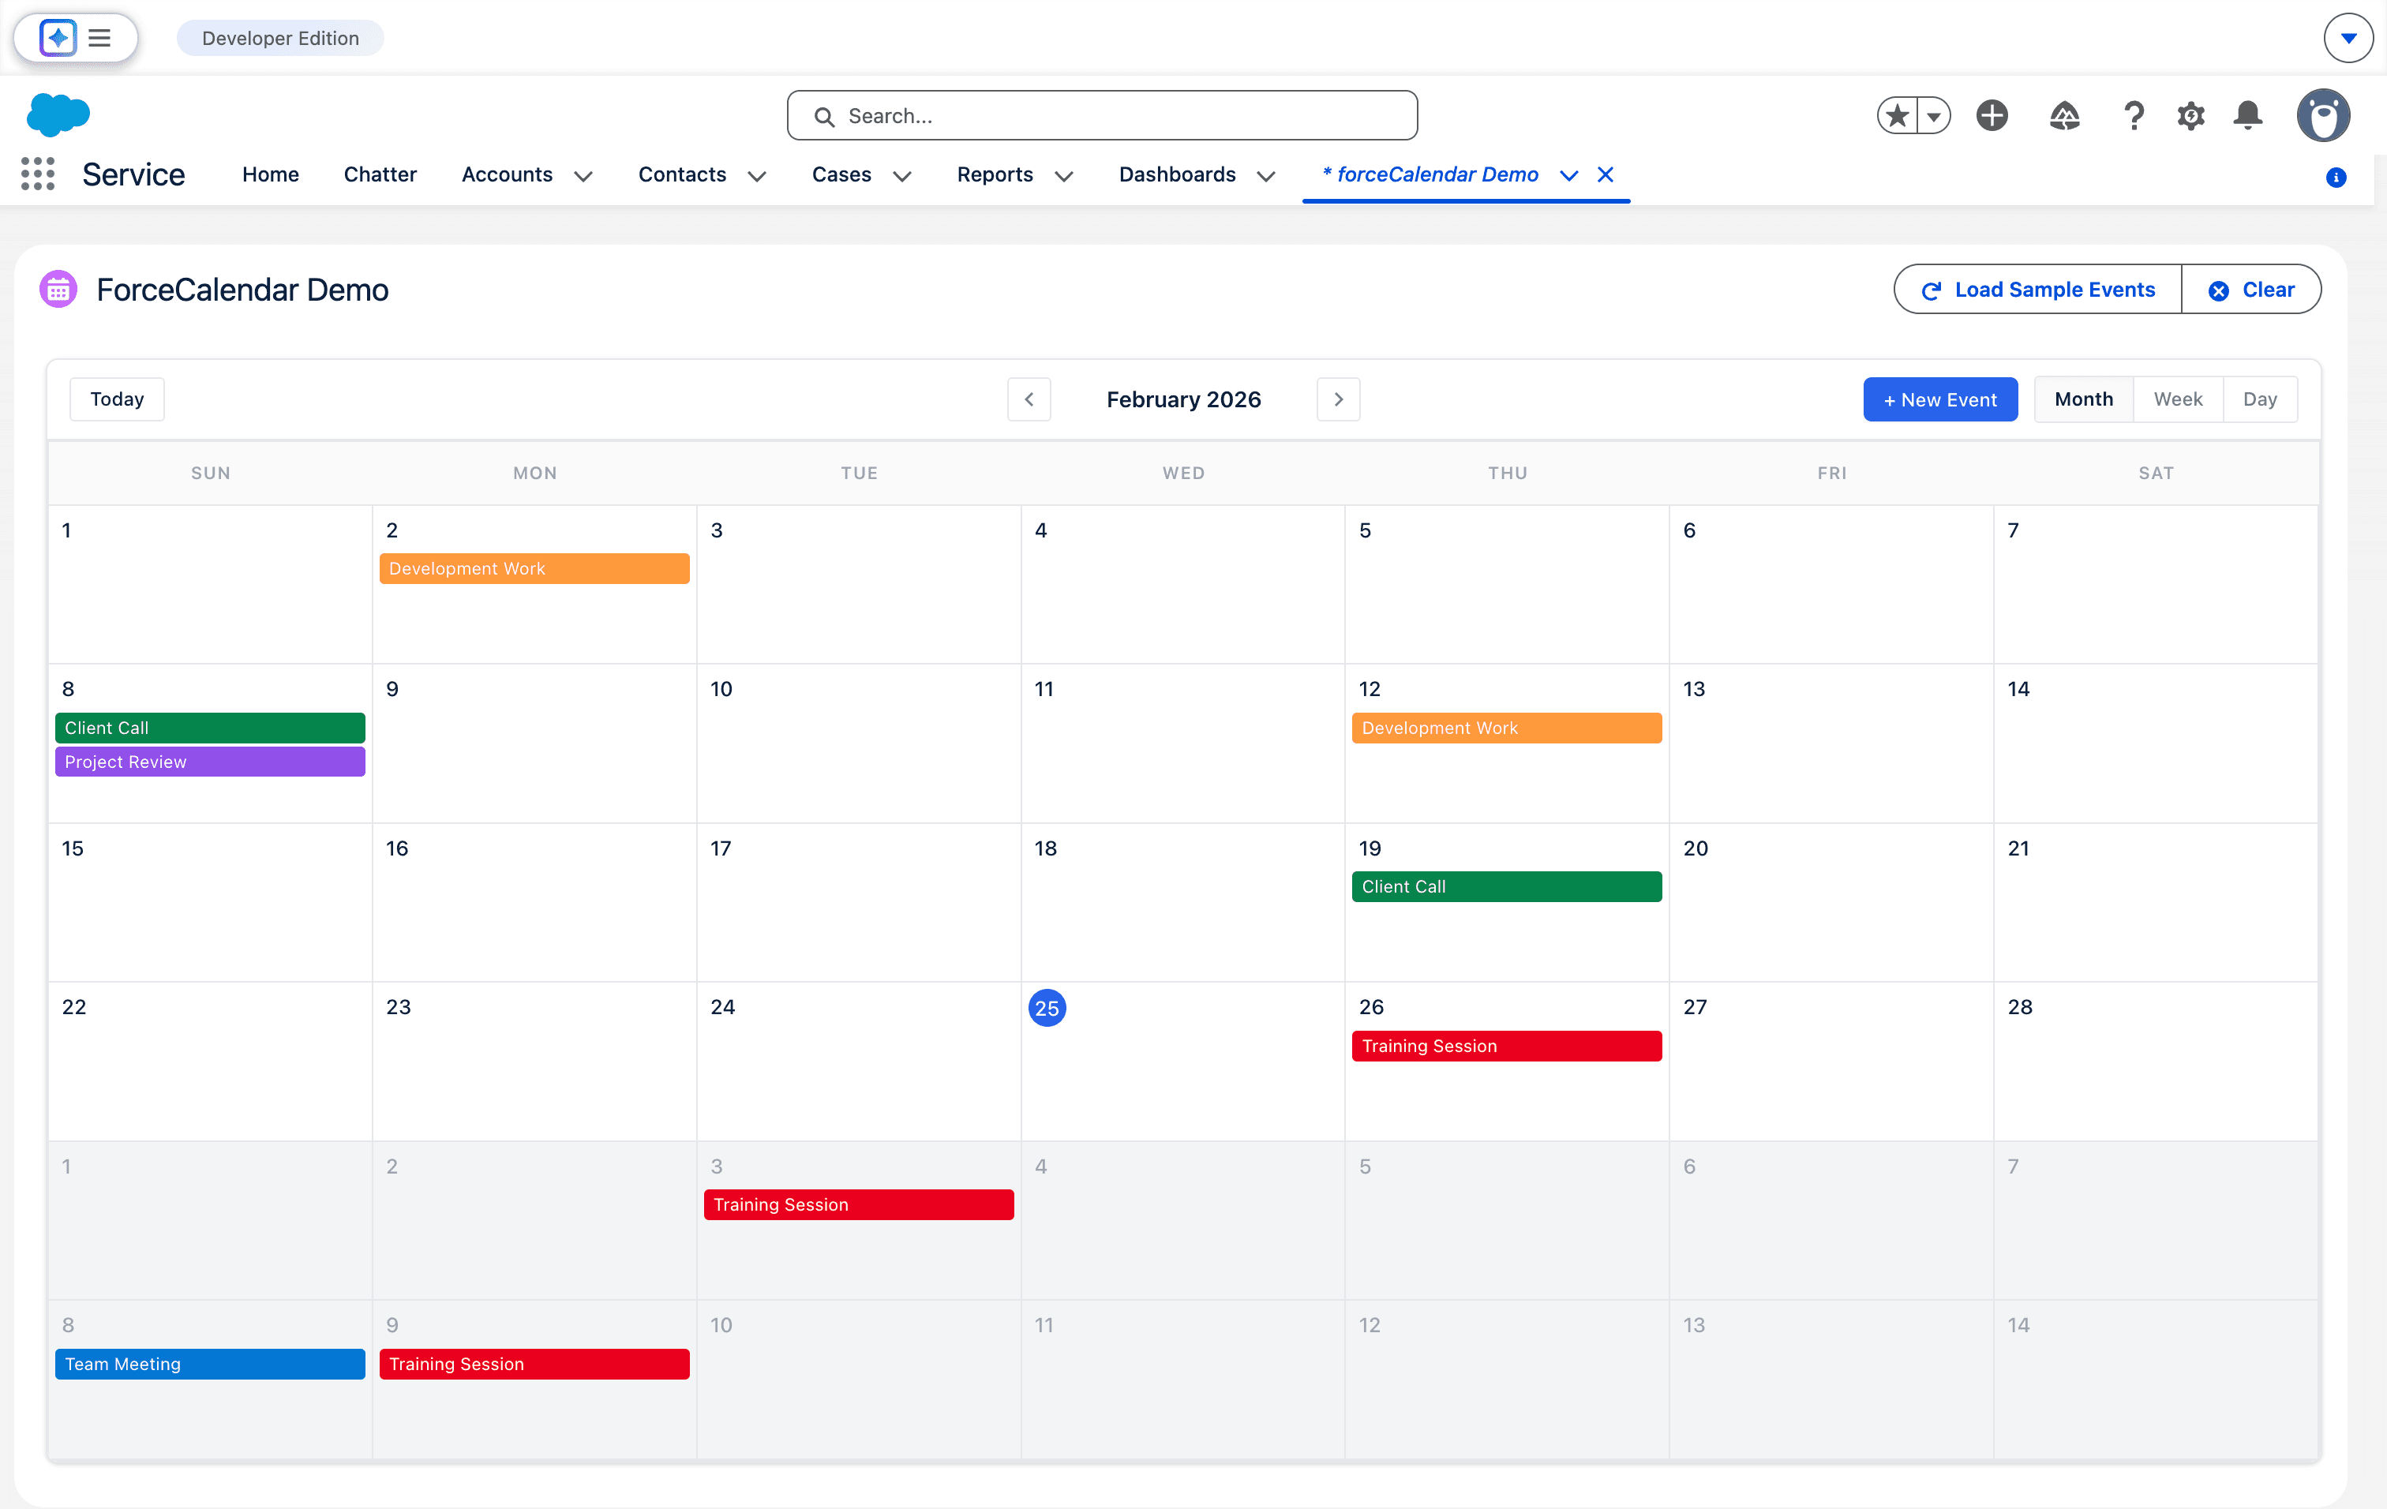Image resolution: width=2387 pixels, height=1509 pixels.
Task: Open the Training Session event on February 26
Action: (1506, 1045)
